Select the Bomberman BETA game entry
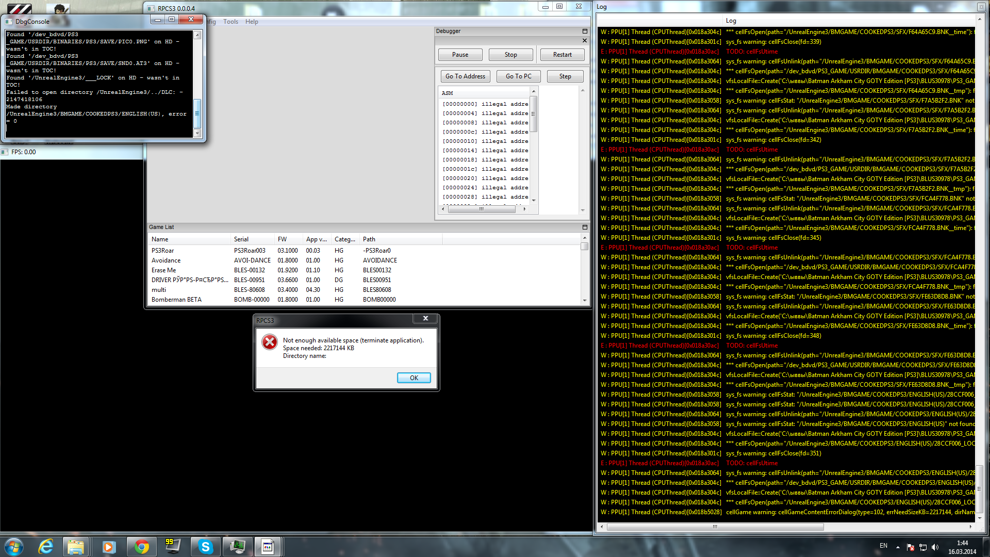 [x=176, y=300]
